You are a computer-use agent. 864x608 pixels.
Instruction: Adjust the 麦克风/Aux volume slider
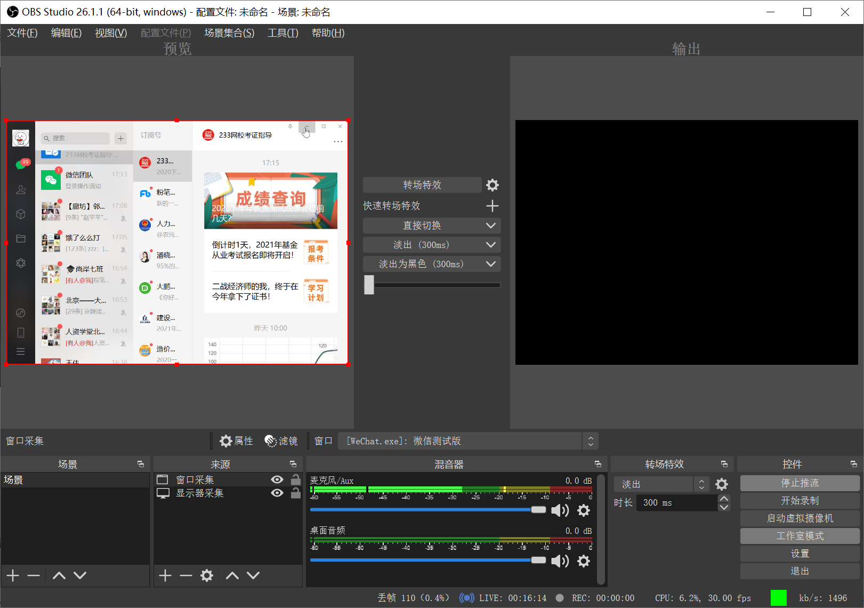coord(428,510)
